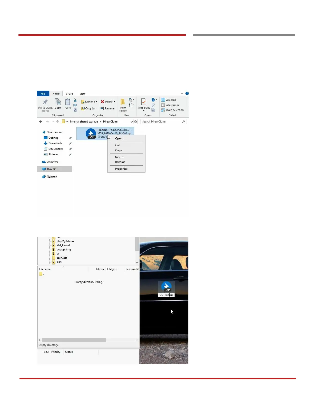Switch to the View ribbon tab
The width and height of the screenshot is (314, 406).
click(82, 94)
